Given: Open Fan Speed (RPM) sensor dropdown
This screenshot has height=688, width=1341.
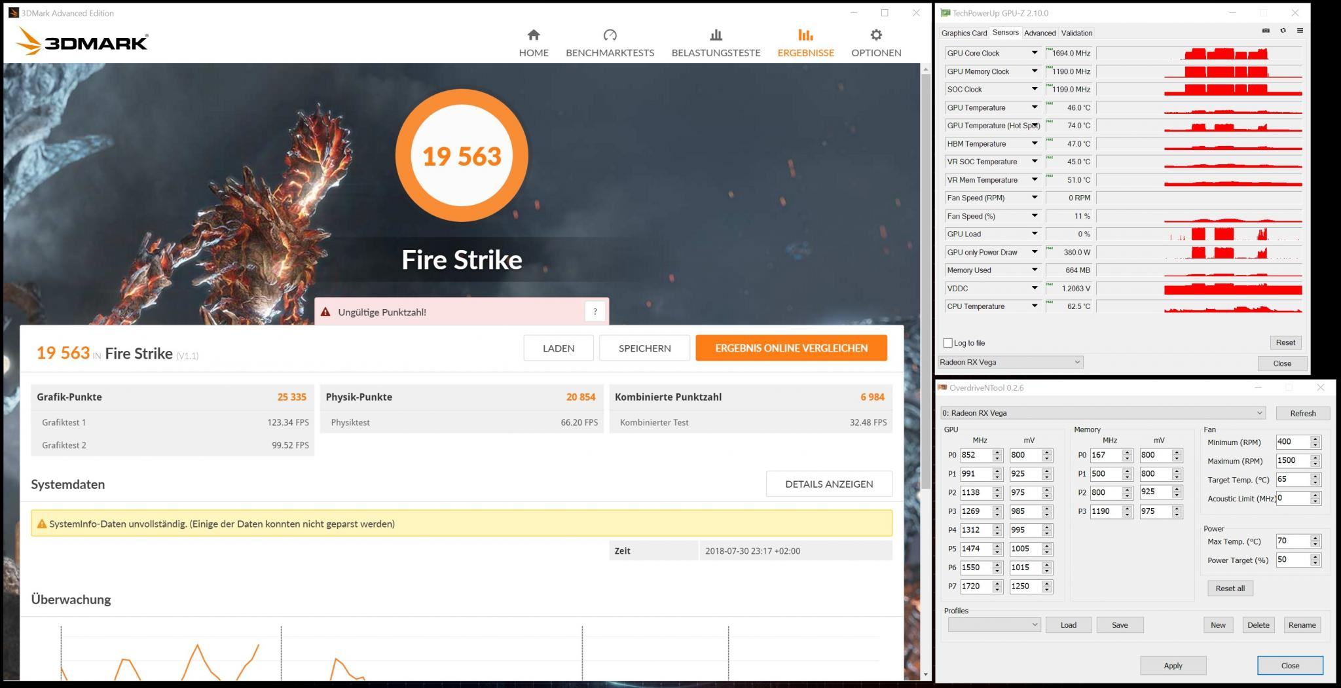Looking at the screenshot, I should click(1035, 198).
